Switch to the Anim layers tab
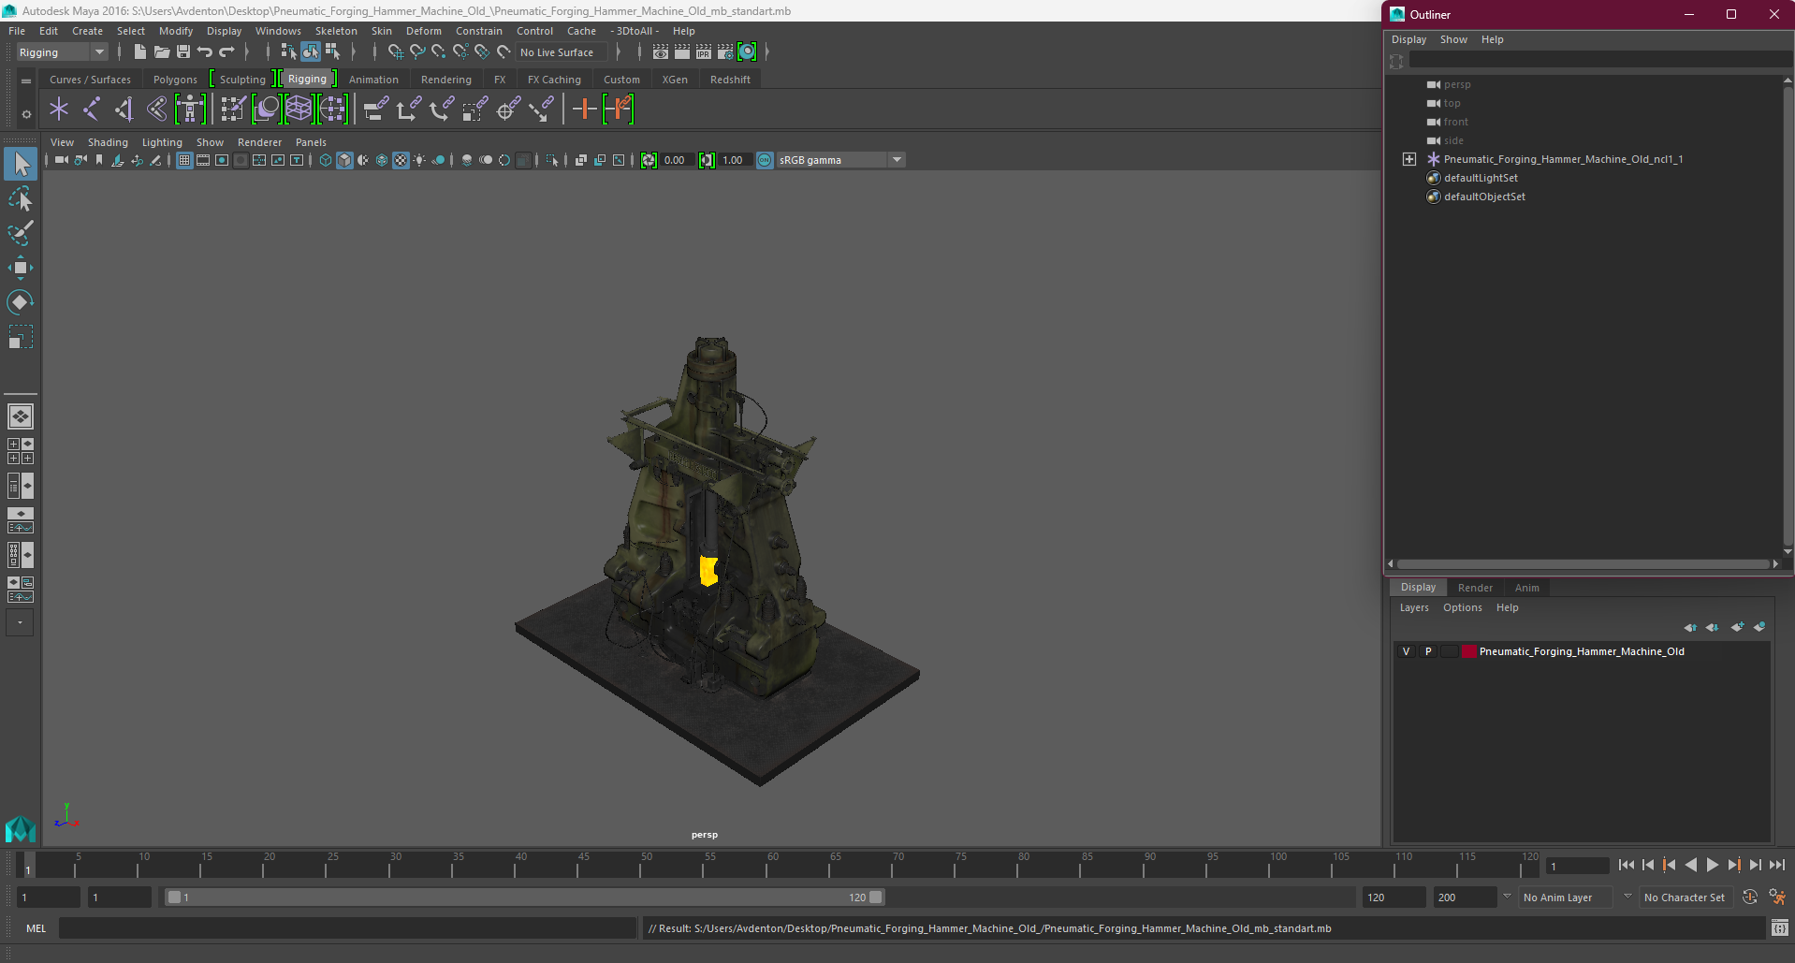This screenshot has width=1795, height=963. coord(1526,588)
